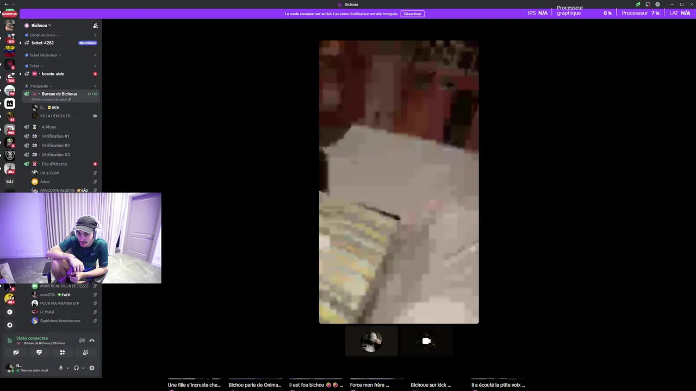The width and height of the screenshot is (696, 391).
Task: Join the Vérification #1 voice channel
Action: click(60, 136)
